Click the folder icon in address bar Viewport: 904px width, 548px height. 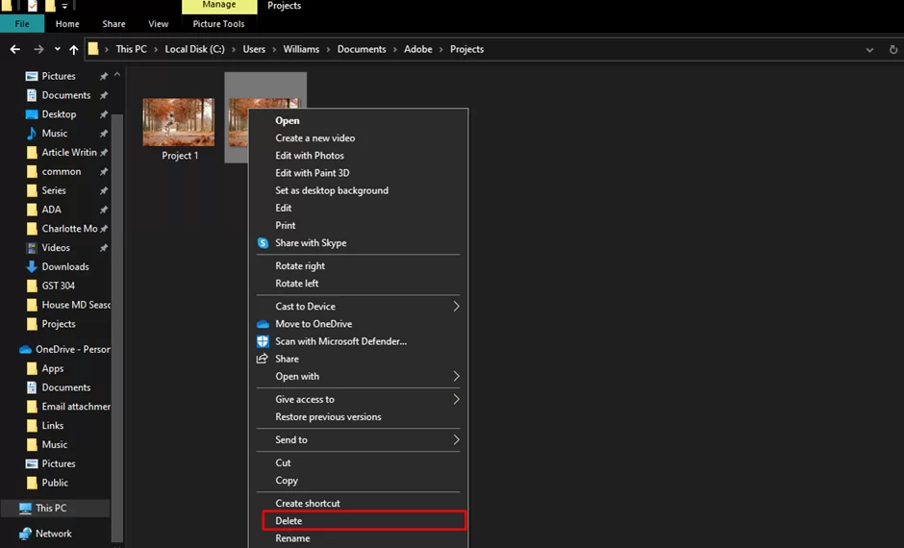(93, 49)
